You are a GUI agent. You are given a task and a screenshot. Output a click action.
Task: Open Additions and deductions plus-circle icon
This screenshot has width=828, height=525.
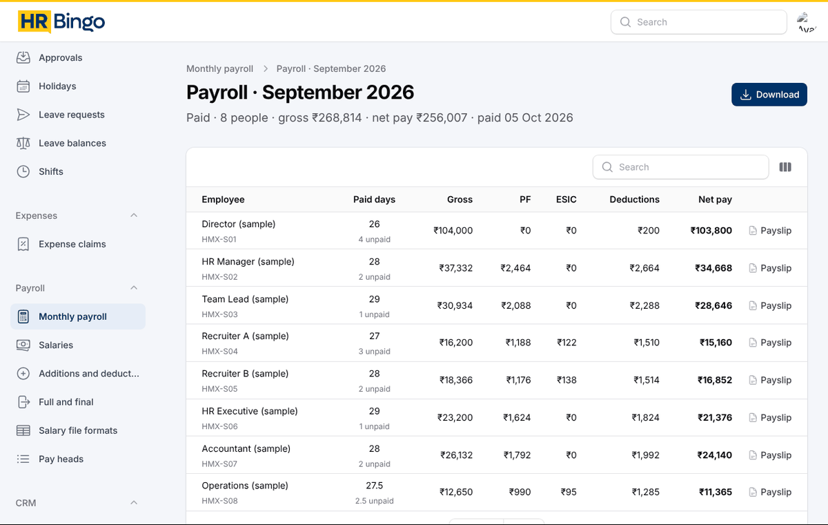[23, 373]
